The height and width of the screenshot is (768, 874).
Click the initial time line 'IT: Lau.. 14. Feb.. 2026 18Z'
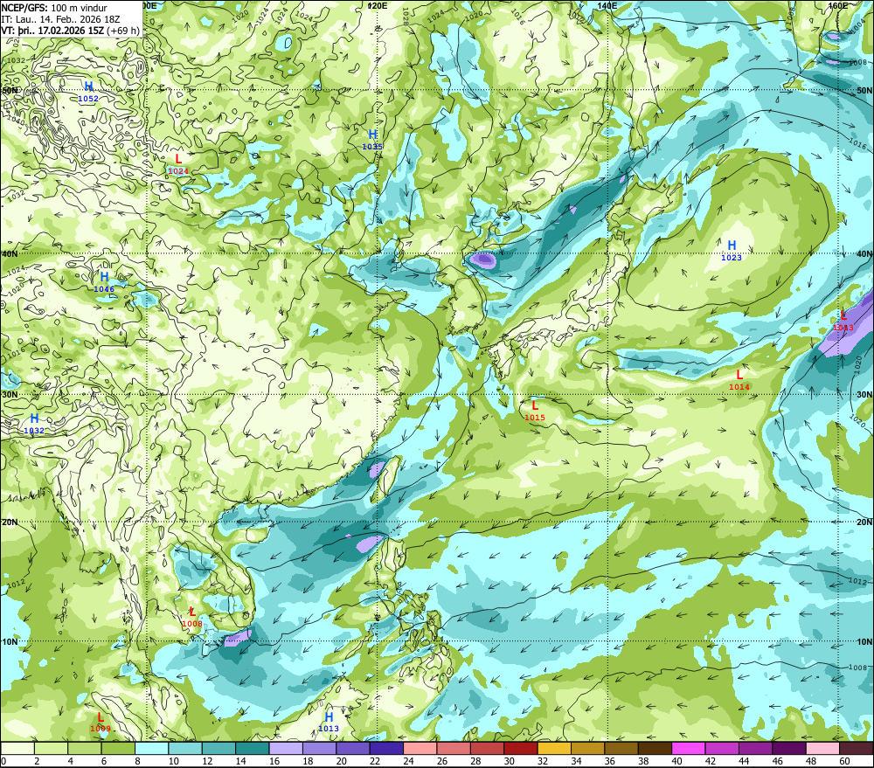click(x=60, y=19)
